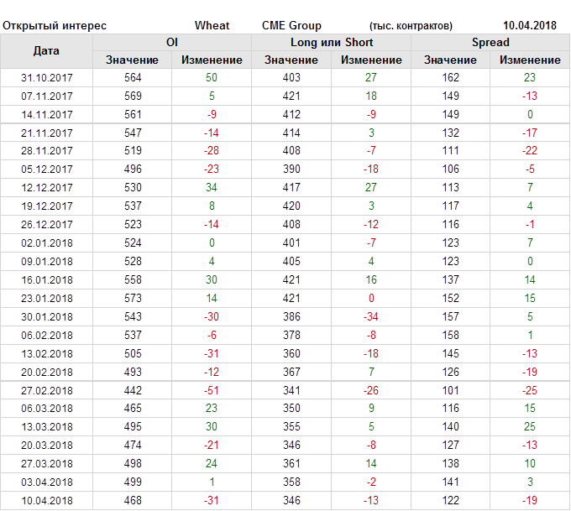Screen dimensions: 571x511
Task: Click the OI change cell showing -51
Action: [212, 390]
